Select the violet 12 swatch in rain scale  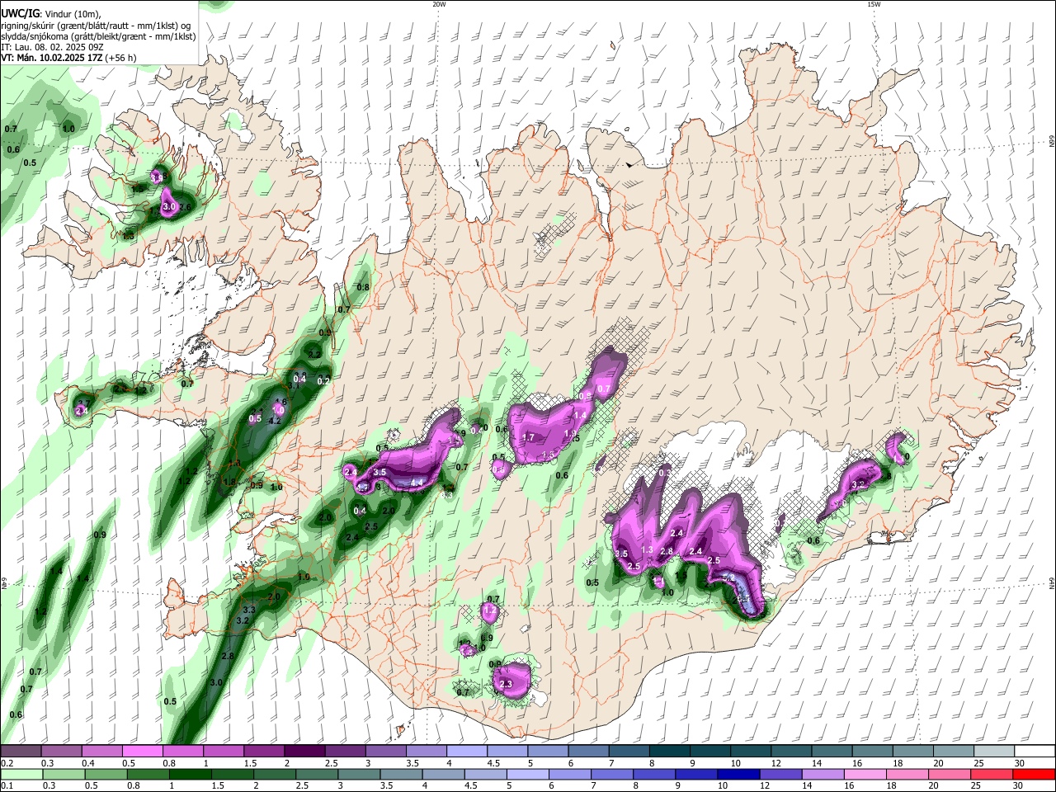(780, 775)
